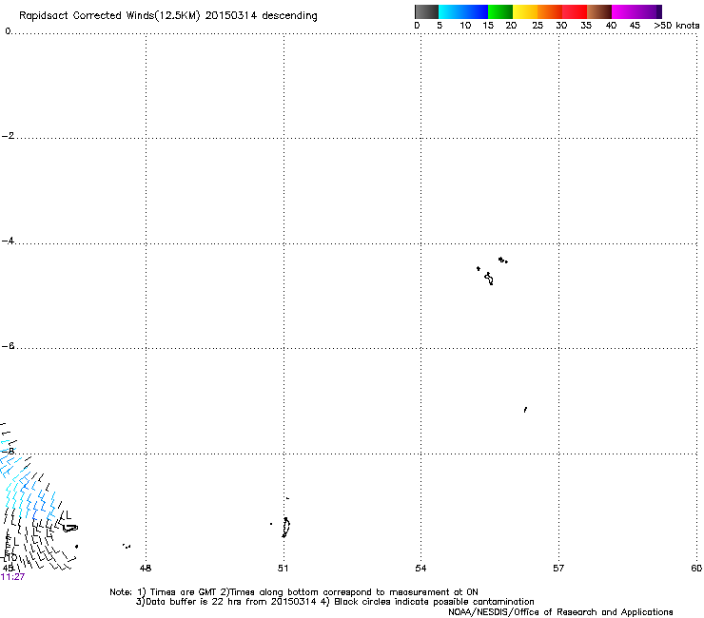The height and width of the screenshot is (618, 704).
Task: Click the green 15-20 knots color segment
Action: 500,11
